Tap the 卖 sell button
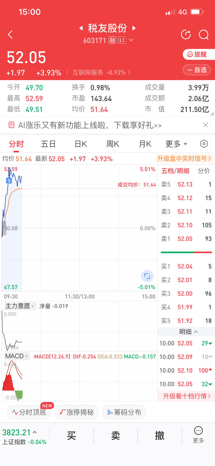Viewport: 215px width, 466px height. point(116,435)
